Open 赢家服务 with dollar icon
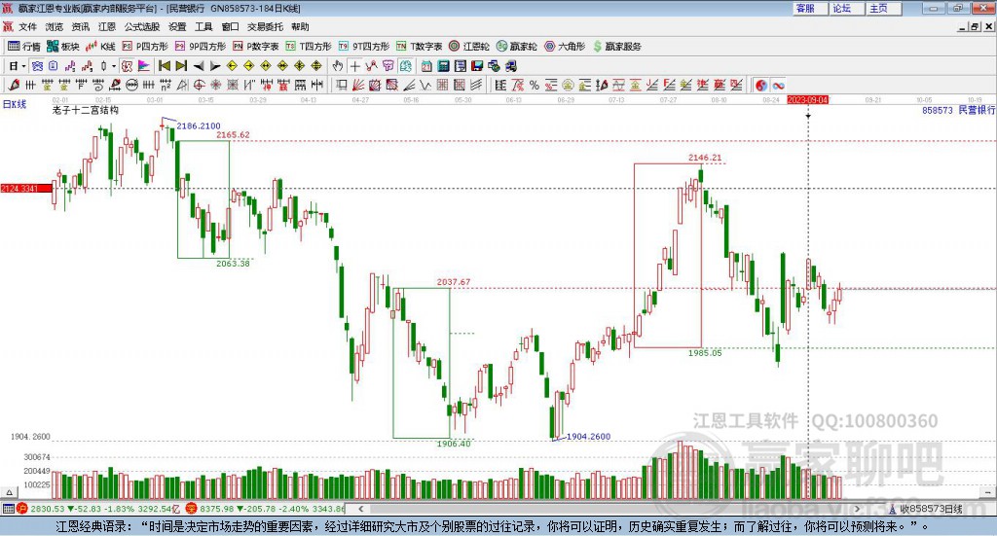The width and height of the screenshot is (997, 536). click(616, 47)
